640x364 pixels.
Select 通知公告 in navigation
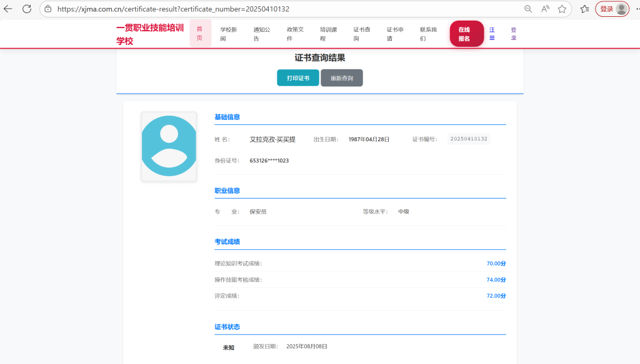(262, 34)
